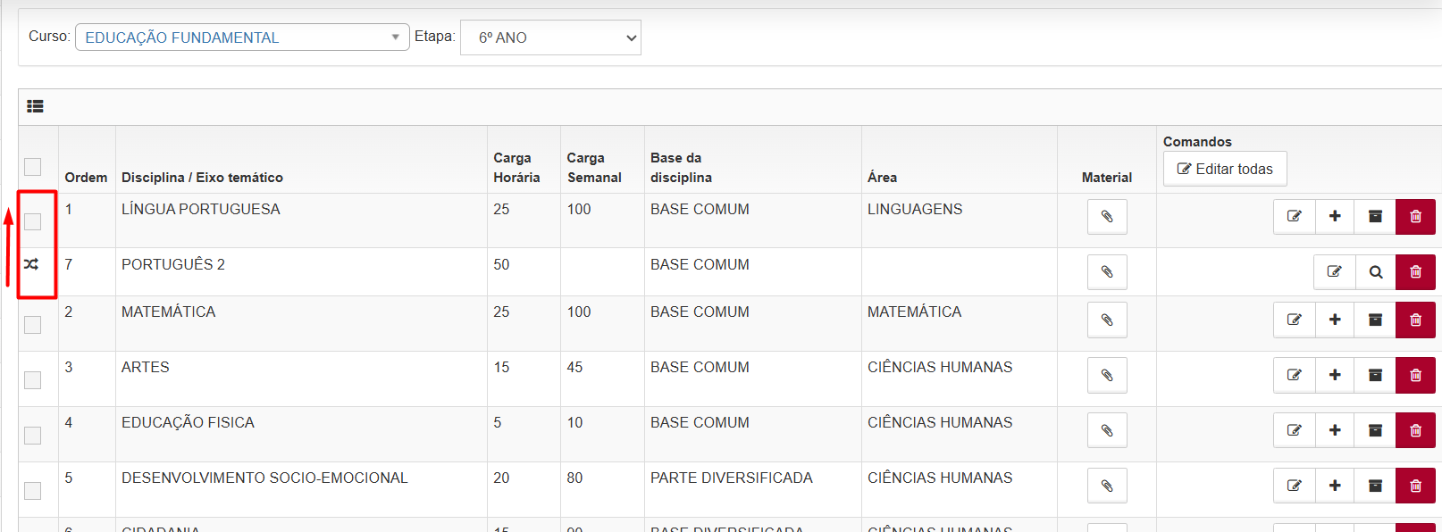The width and height of the screenshot is (1442, 532).
Task: Click the list view icon above the table
Action: (x=35, y=106)
